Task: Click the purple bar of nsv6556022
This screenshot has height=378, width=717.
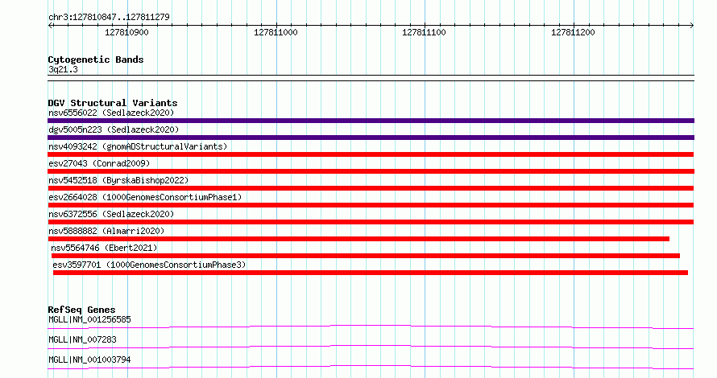Action: pos(371,121)
